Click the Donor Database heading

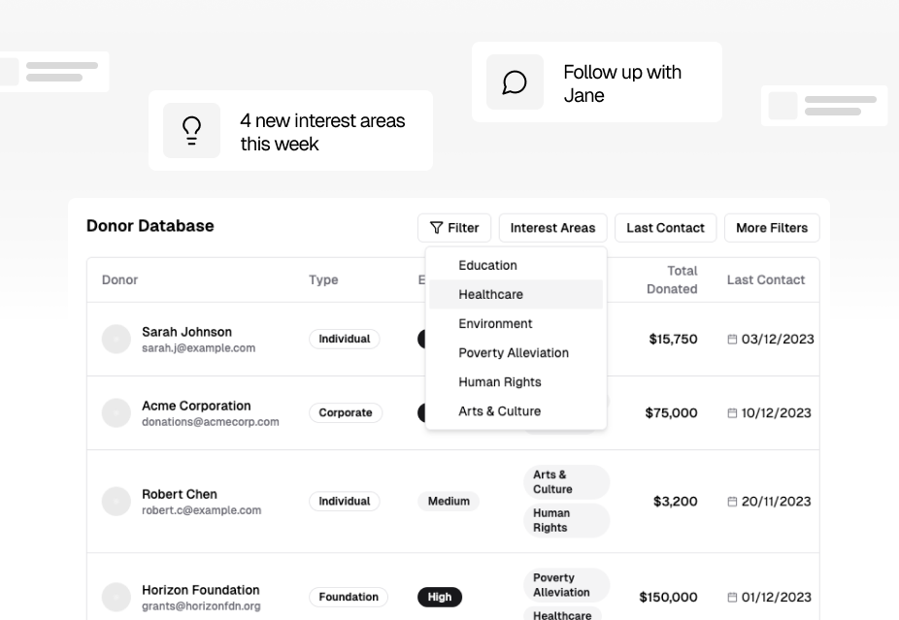150,226
